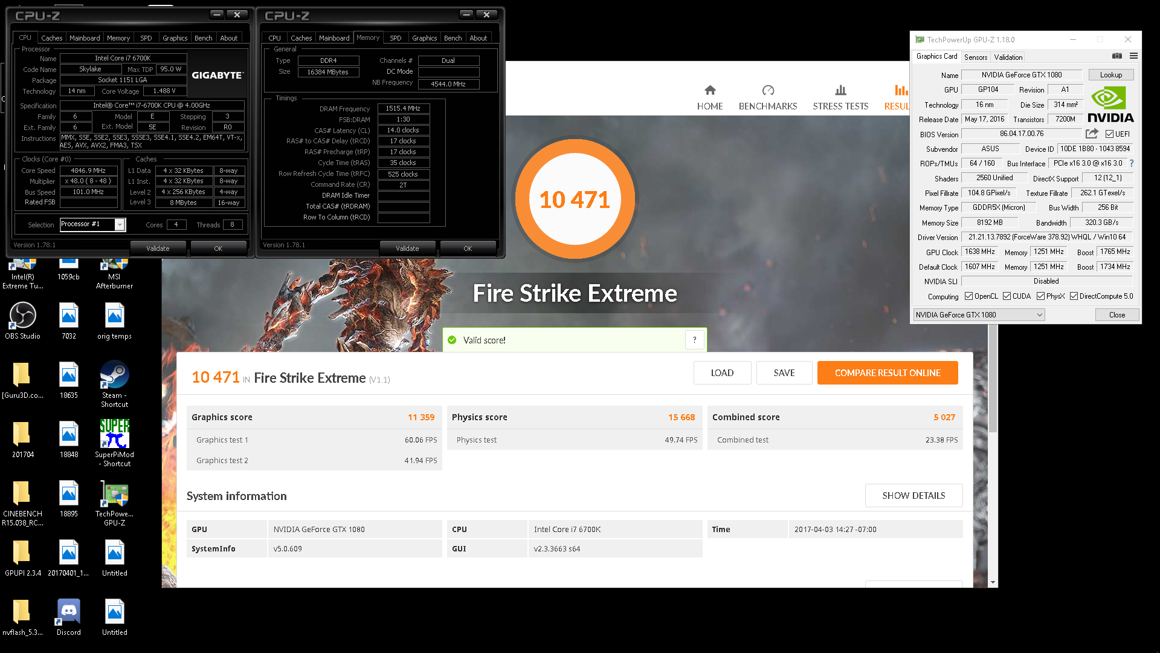Click the LOAD button in 3DMark

coord(722,372)
